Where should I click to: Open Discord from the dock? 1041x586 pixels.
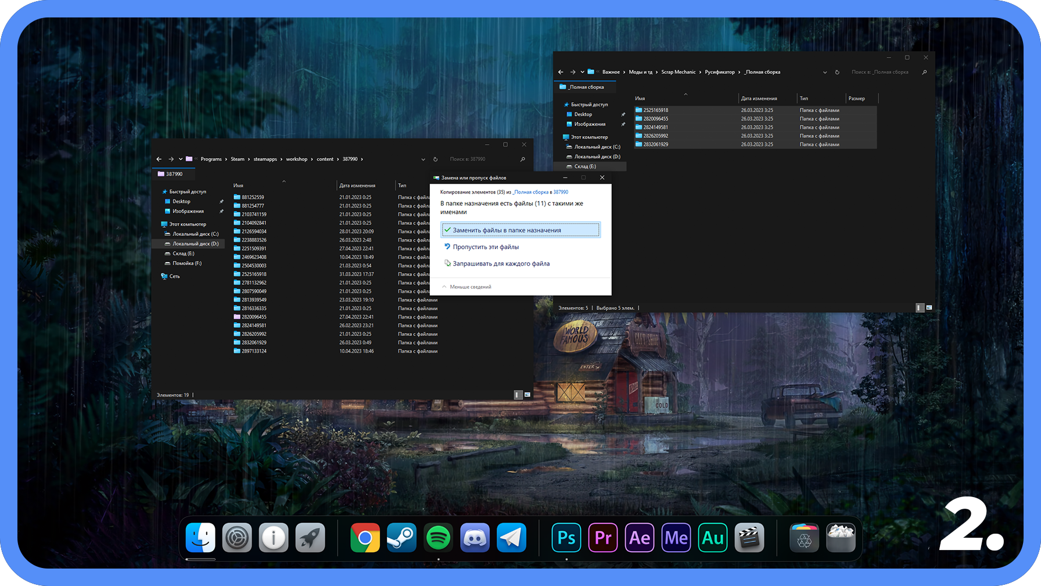coord(475,538)
